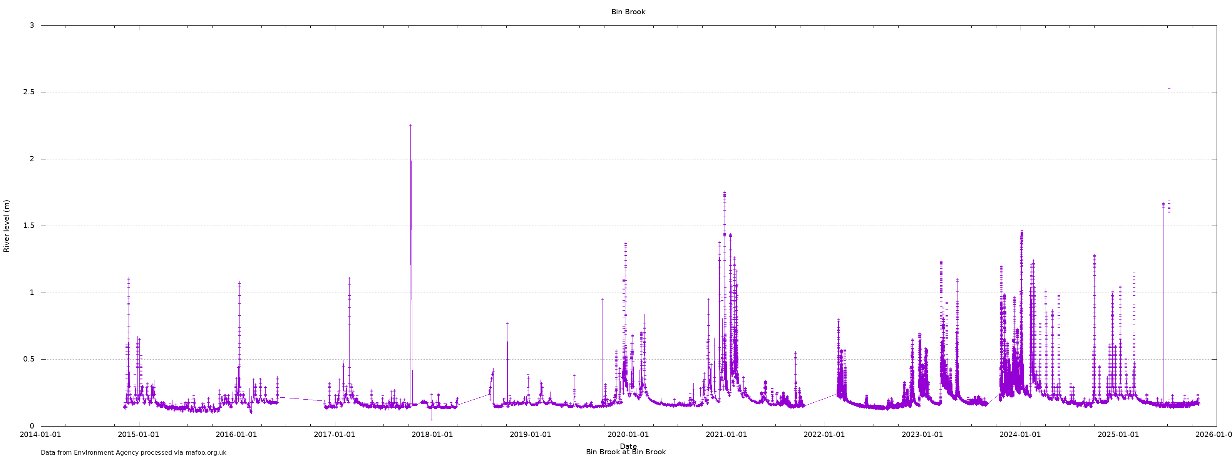
Task: Click the 3 y-axis tick label
Action: pos(32,25)
